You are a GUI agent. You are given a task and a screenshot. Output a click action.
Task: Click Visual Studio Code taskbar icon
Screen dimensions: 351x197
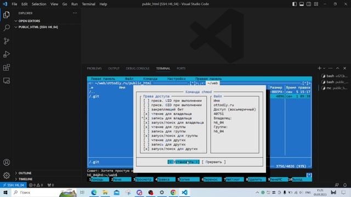pyautogui.click(x=184, y=192)
